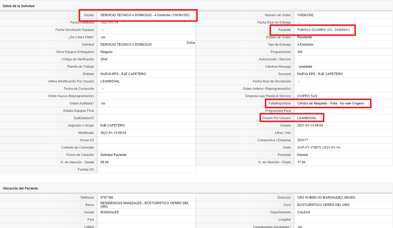The width and height of the screenshot is (393, 228).
Task: Select LSANDOVAL in Ultima Modificación Por Usuario row
Action: point(110,81)
